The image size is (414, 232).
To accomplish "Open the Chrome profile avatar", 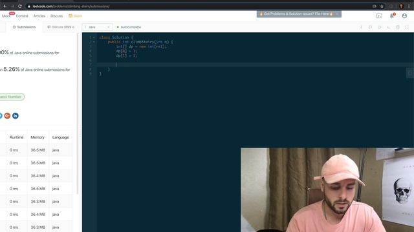I will coord(401,6).
